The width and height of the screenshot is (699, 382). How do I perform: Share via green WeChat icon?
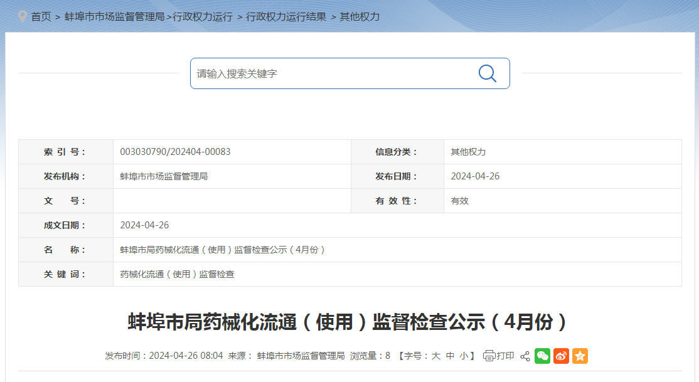click(543, 356)
